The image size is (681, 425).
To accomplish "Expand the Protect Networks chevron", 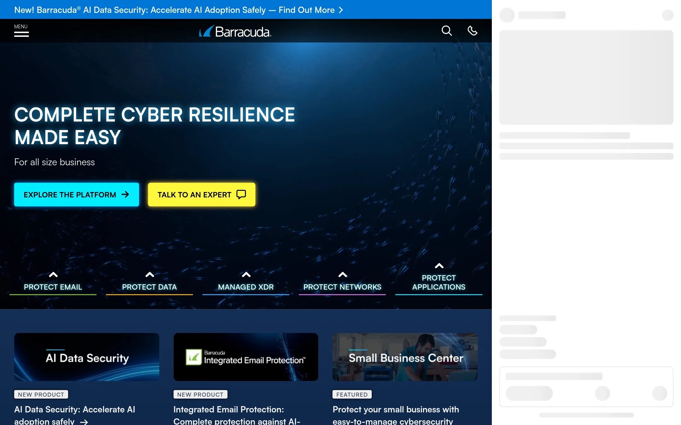I will [343, 275].
